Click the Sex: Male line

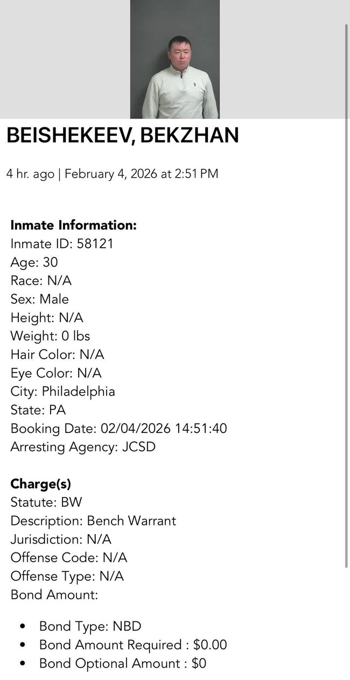click(40, 299)
